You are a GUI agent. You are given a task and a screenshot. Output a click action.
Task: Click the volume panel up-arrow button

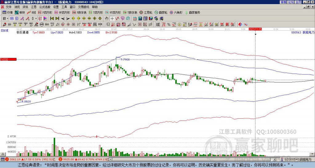pos(2,154)
